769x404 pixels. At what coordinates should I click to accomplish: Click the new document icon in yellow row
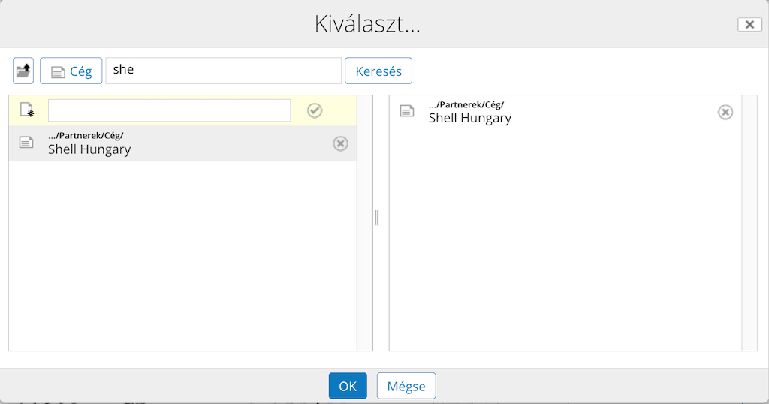27,110
